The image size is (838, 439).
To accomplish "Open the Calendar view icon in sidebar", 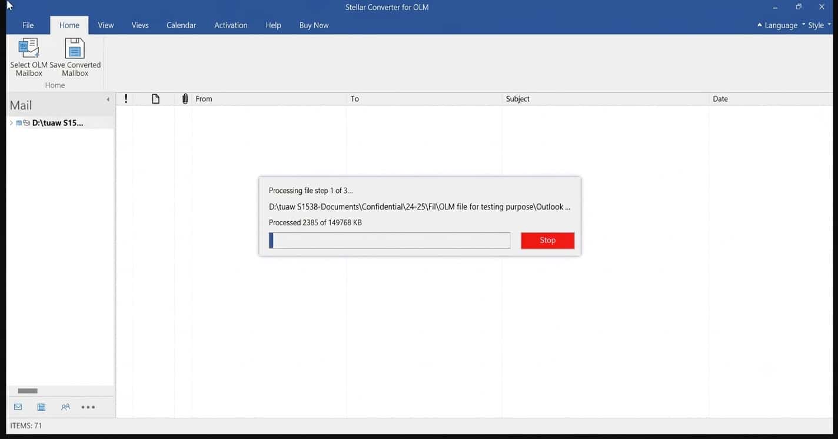I will [41, 407].
